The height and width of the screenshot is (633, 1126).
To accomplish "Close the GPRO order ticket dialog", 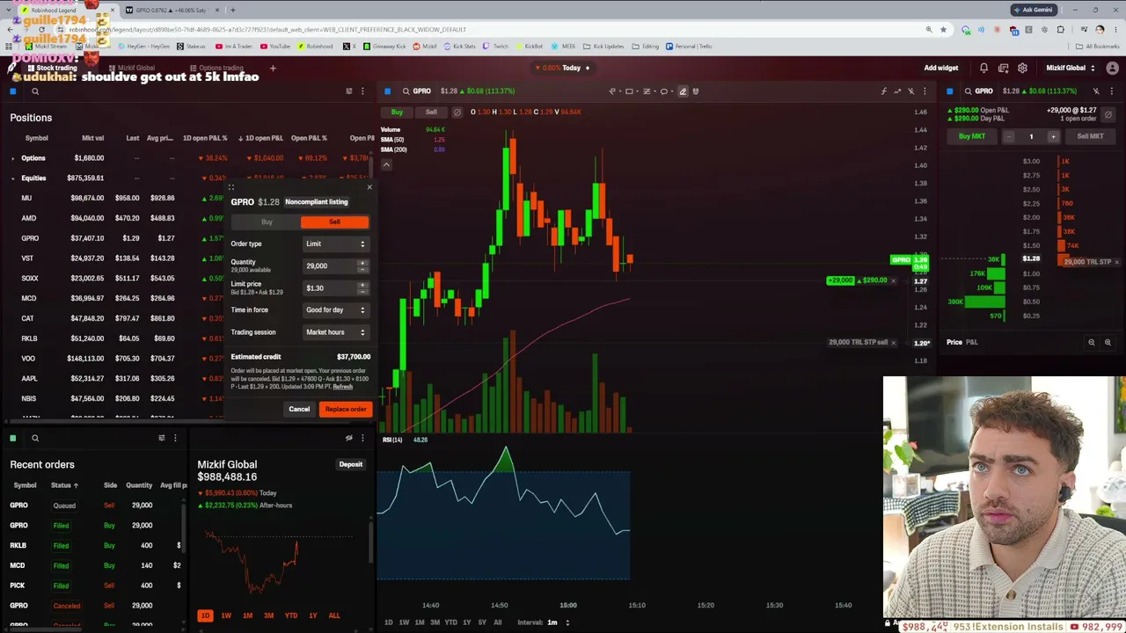I will coord(369,186).
